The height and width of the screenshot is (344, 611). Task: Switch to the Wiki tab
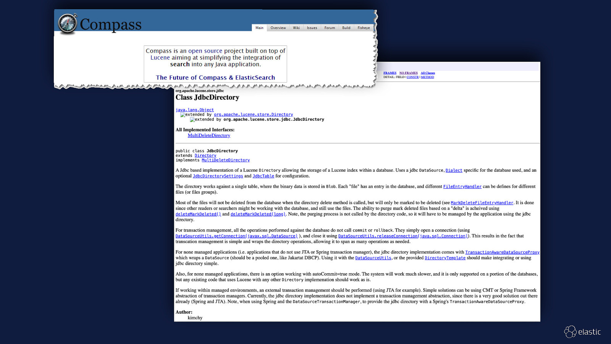pyautogui.click(x=296, y=28)
